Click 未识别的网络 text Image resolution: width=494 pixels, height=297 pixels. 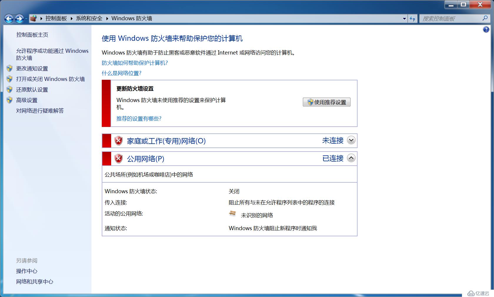(257, 215)
